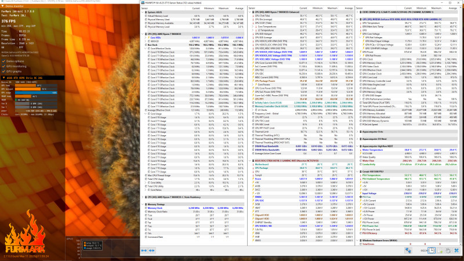Select the GPU Temperature row
This screenshot has width=464, height=261.
tap(408, 23)
